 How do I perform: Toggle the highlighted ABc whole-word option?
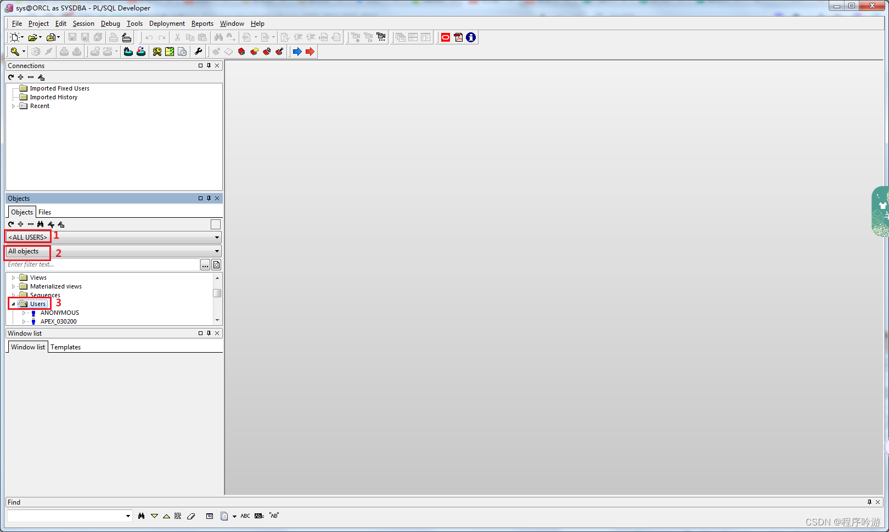(x=259, y=516)
